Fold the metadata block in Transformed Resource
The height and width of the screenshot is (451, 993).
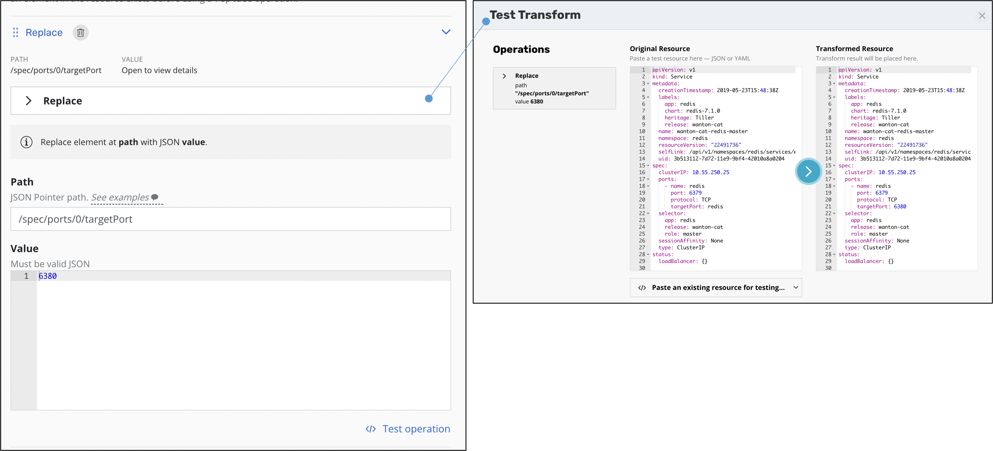click(x=834, y=84)
